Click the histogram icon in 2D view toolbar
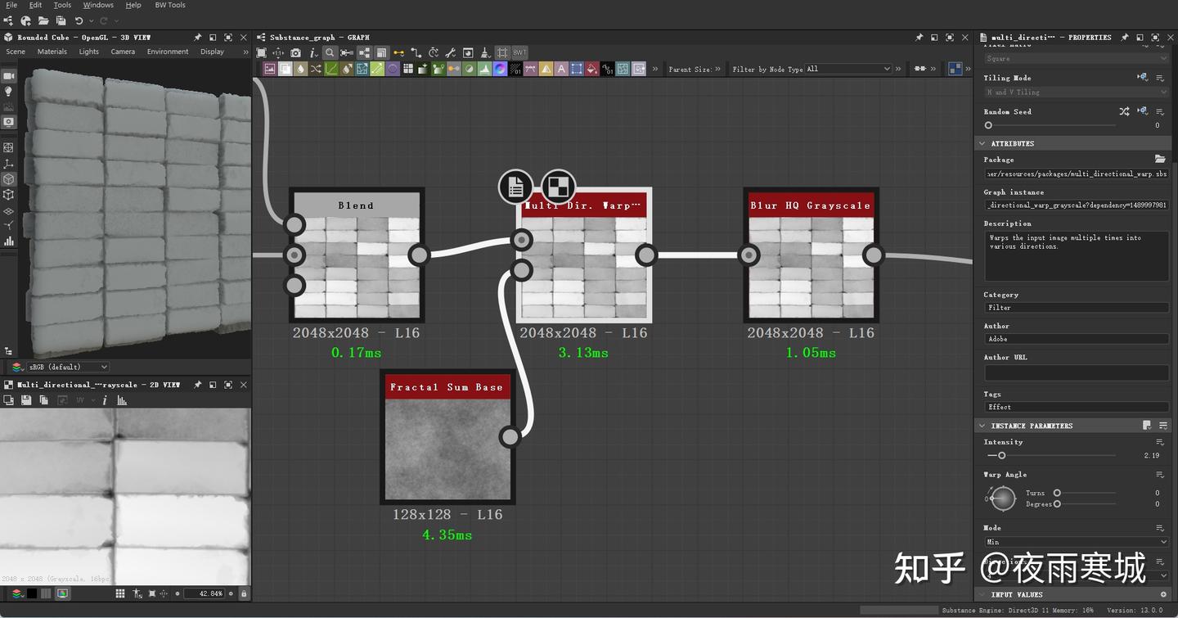The width and height of the screenshot is (1178, 618). (122, 400)
